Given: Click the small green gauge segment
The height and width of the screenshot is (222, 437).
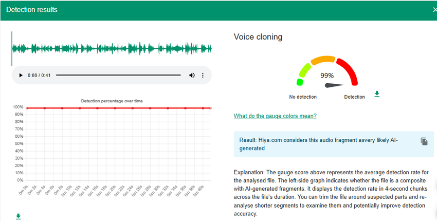Looking at the screenshot, I should [300, 82].
